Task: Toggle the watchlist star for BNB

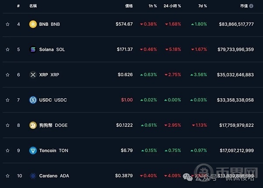Action: [7, 24]
